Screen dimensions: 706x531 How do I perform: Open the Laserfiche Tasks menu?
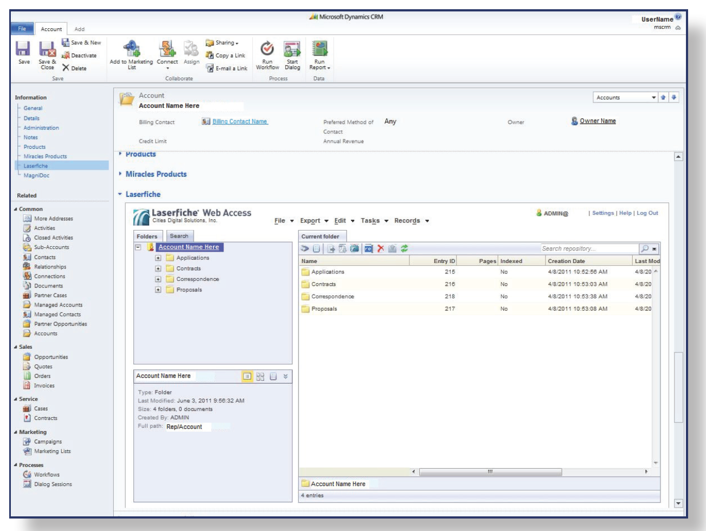375,221
